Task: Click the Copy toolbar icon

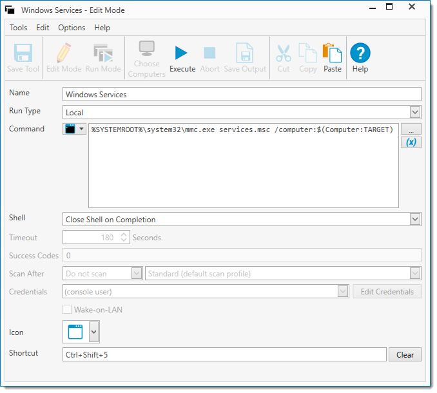Action: point(307,53)
